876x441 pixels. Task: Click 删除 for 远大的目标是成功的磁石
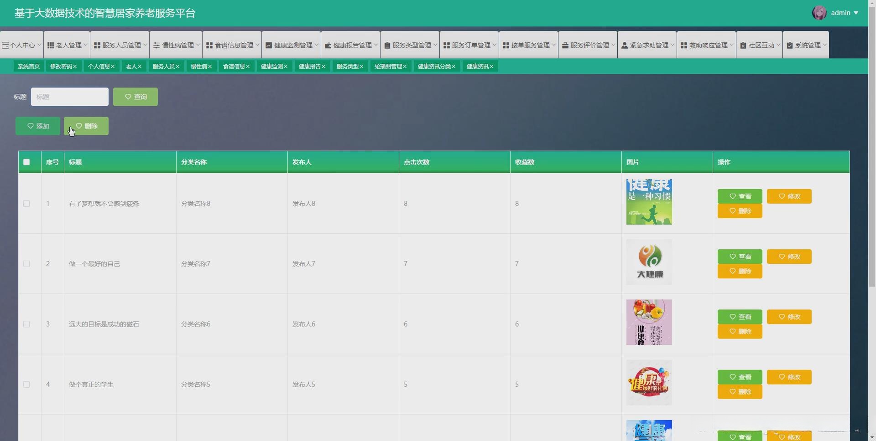pos(740,331)
